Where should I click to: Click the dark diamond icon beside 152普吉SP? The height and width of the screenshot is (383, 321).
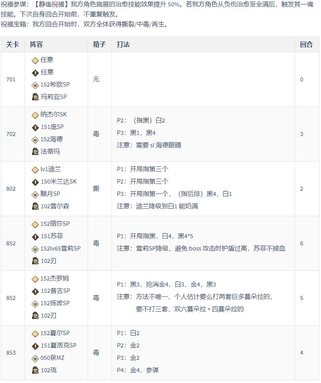[x=35, y=292]
